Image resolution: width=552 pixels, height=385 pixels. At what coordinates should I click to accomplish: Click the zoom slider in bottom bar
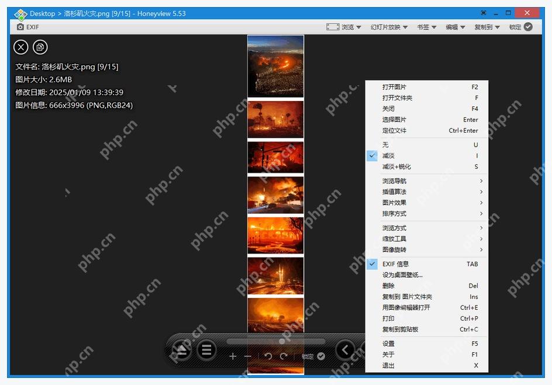click(276, 341)
